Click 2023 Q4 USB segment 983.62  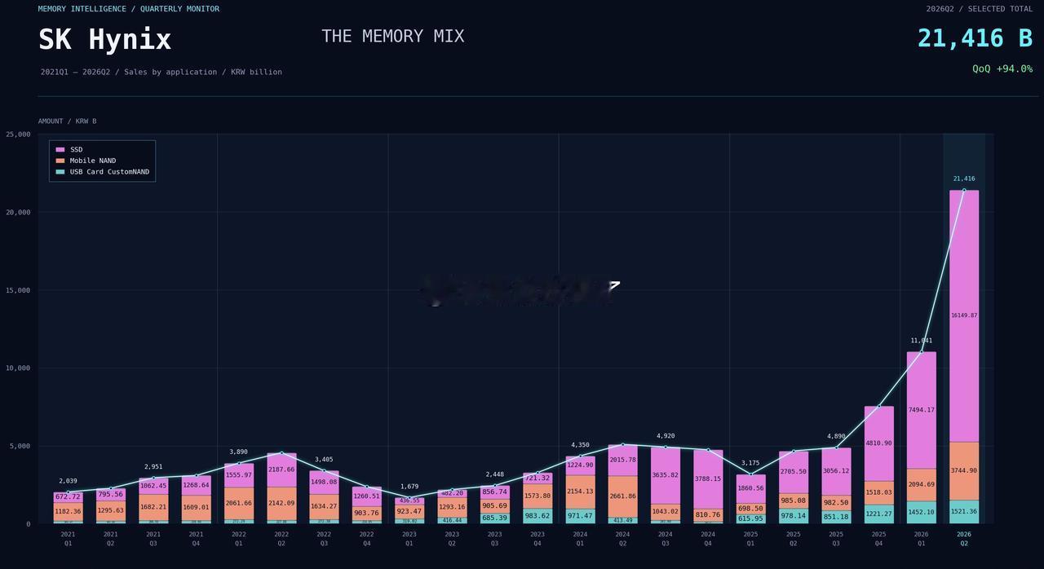click(x=537, y=516)
